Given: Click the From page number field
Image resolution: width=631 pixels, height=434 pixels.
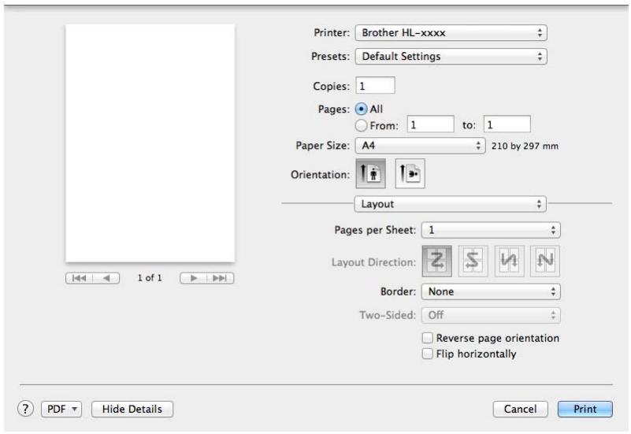Looking at the screenshot, I should pyautogui.click(x=430, y=124).
